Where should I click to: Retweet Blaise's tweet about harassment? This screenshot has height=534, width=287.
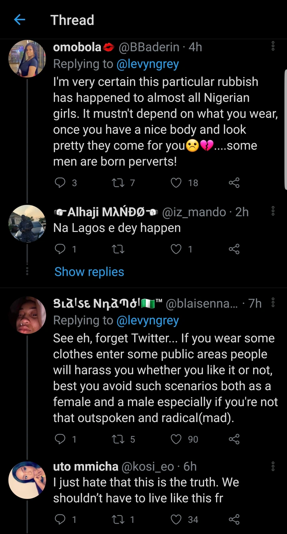(x=118, y=440)
